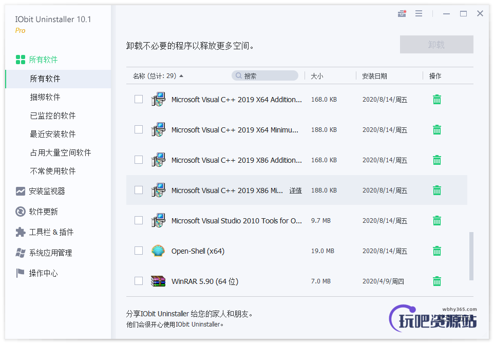
Task: Click the 安装监视器 chart icon
Action: pos(21,191)
